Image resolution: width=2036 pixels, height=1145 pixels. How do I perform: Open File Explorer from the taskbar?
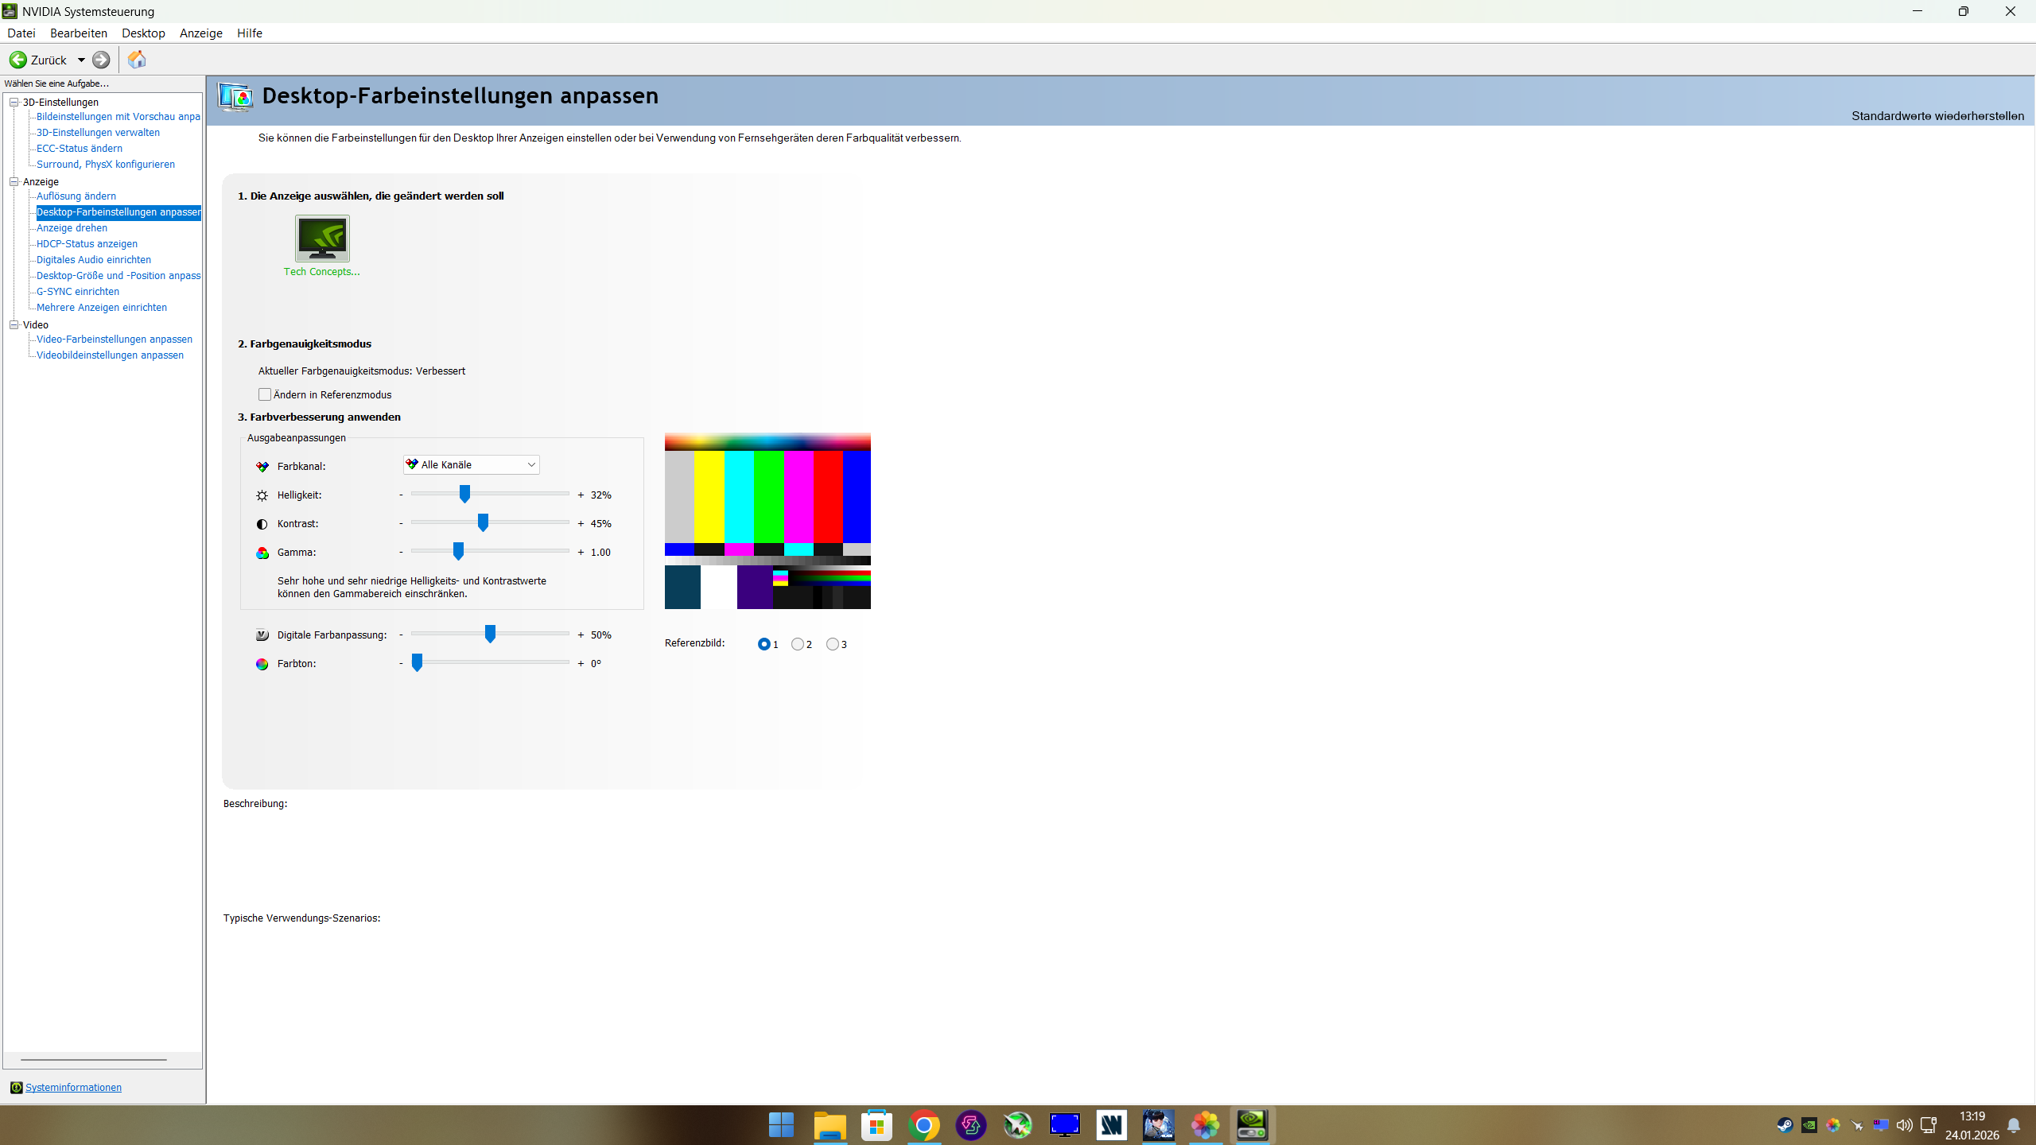pyautogui.click(x=830, y=1125)
